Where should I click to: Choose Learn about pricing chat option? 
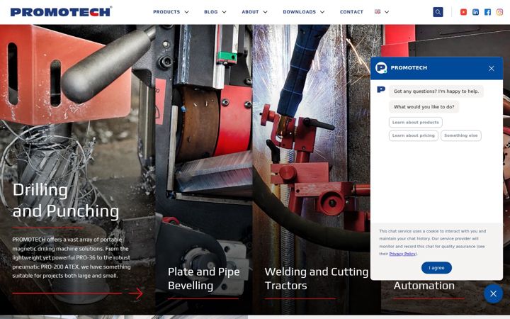tap(414, 135)
